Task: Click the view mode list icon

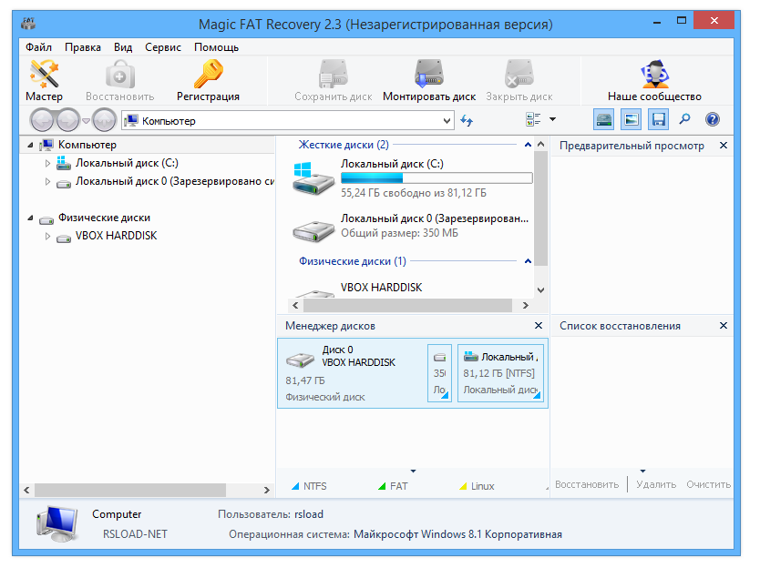Action: 533,119
